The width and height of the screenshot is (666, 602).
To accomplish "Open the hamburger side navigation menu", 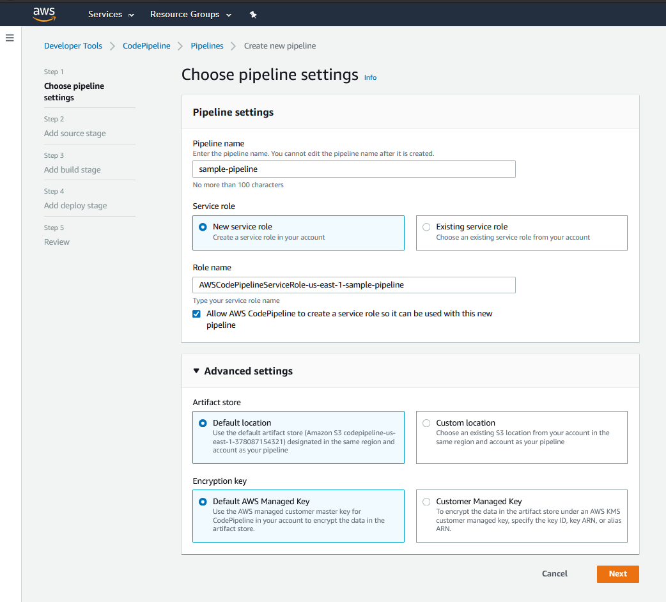I will [x=10, y=38].
